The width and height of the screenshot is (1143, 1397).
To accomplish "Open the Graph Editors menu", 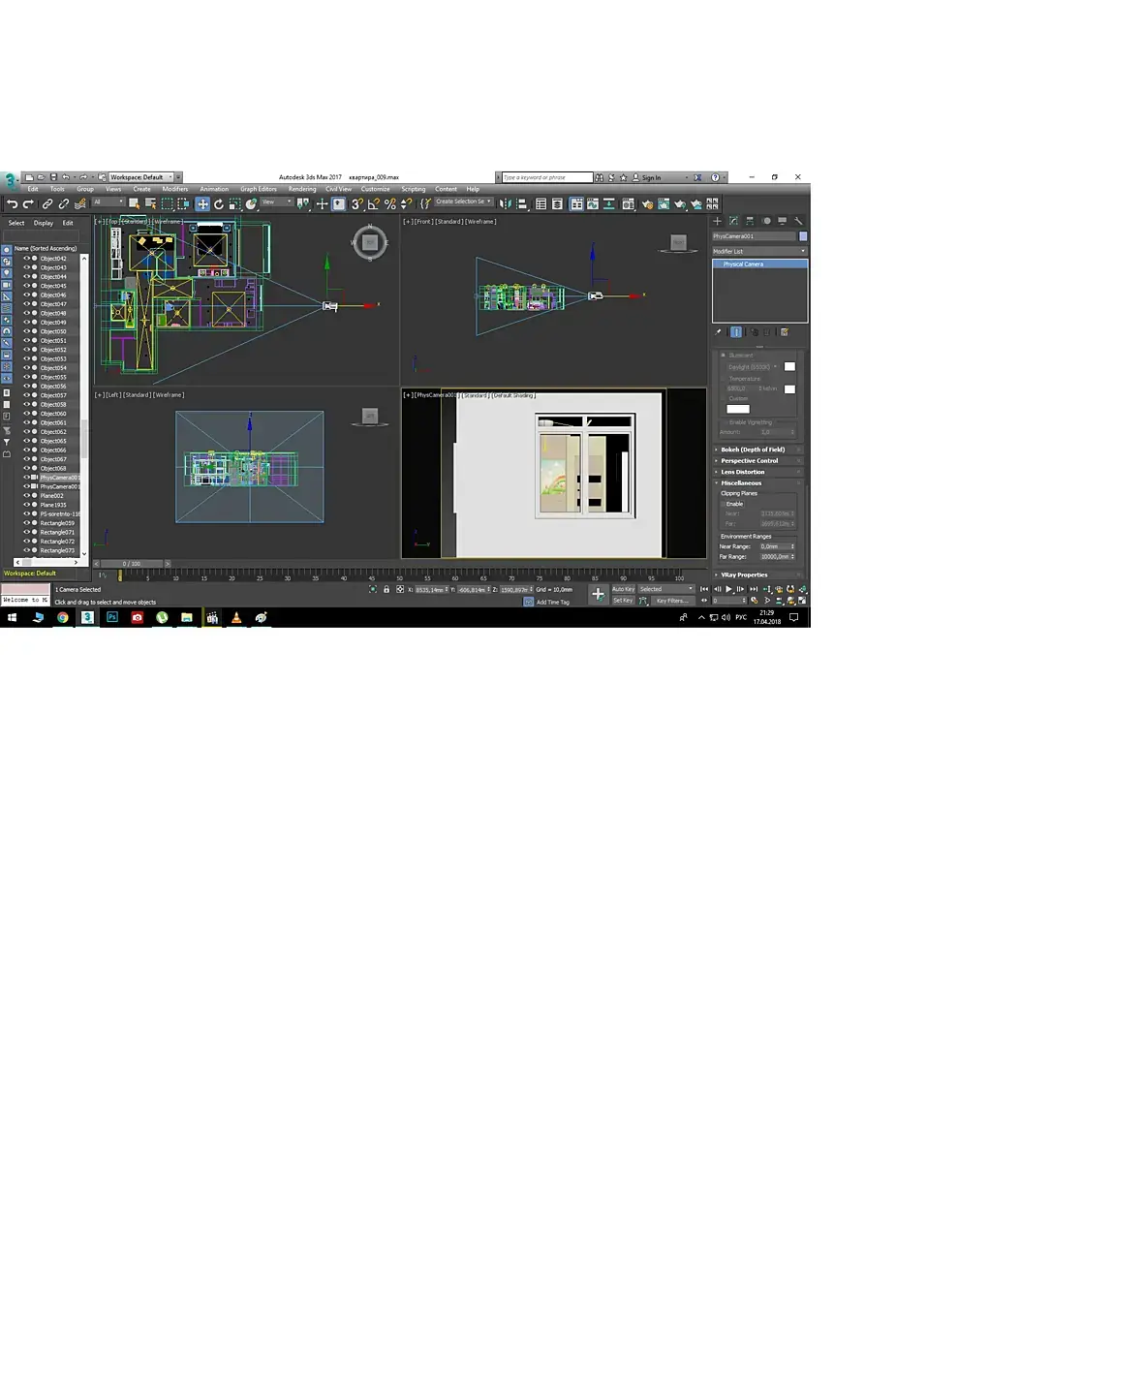I will coord(259,189).
